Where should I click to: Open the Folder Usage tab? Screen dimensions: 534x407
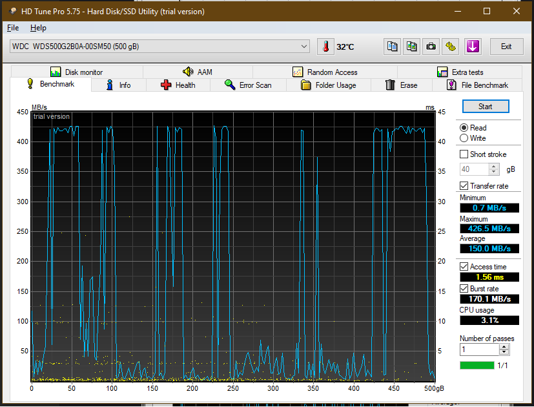pyautogui.click(x=329, y=85)
